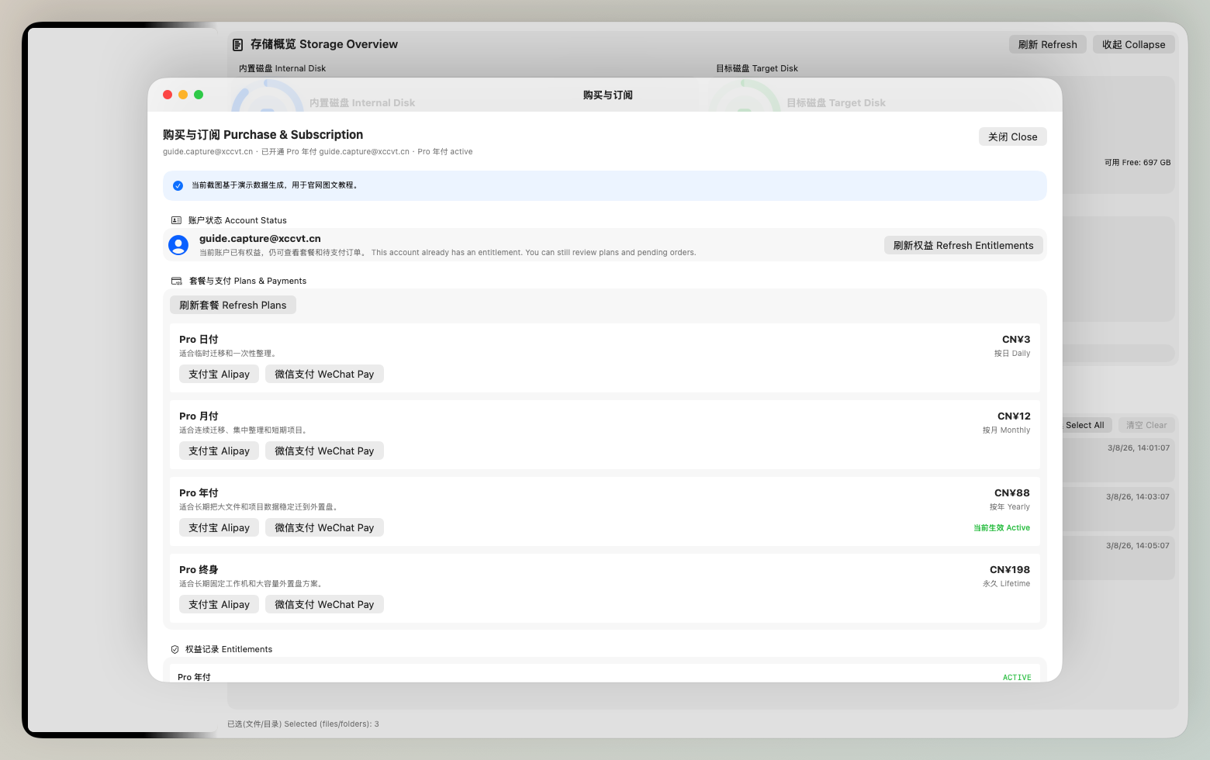Click the blue checkmark info icon
The image size is (1210, 760).
pos(178,185)
